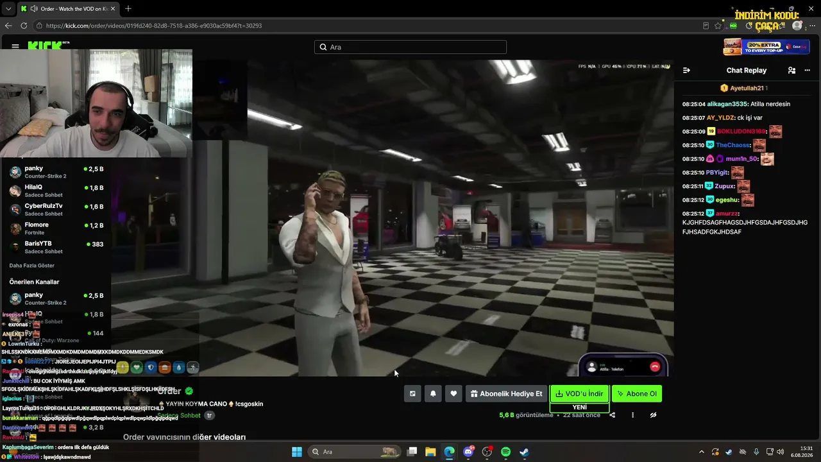Go back in the browser
Screen dimensions: 821x462
(x=8, y=26)
